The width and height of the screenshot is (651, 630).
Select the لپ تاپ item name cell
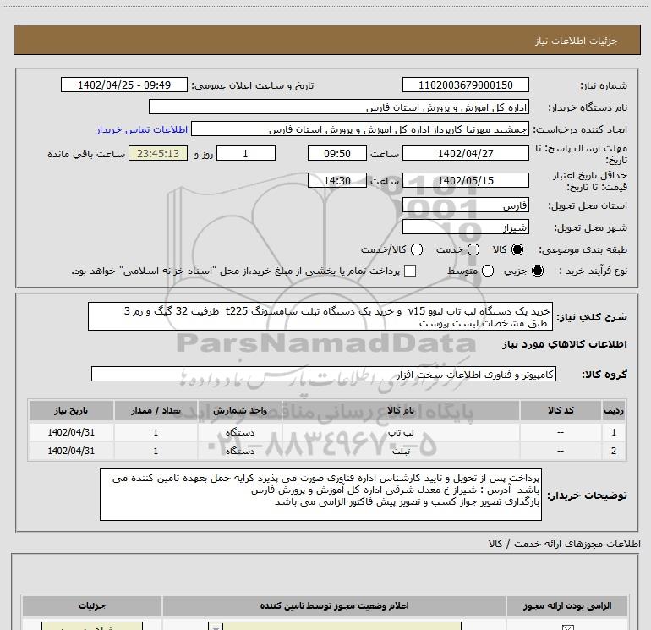[401, 432]
